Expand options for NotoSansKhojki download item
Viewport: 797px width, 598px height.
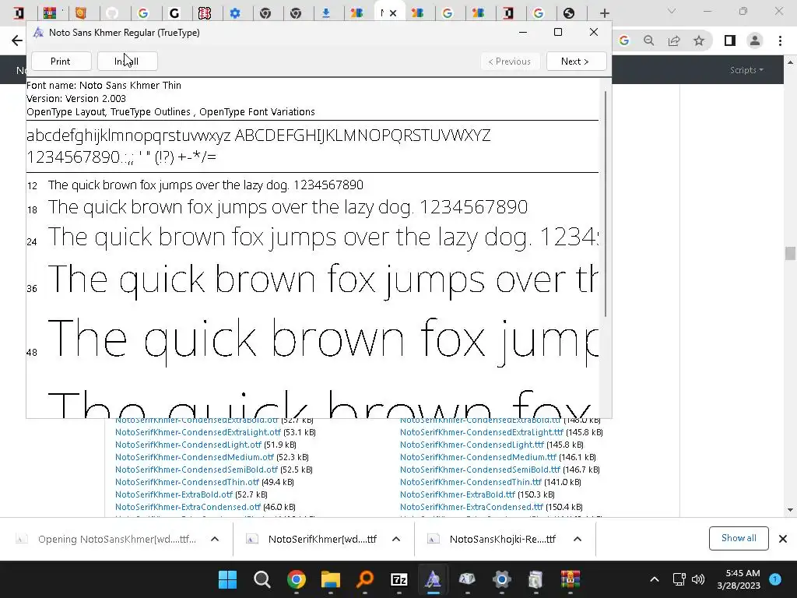pyautogui.click(x=578, y=539)
